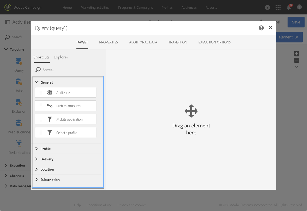This screenshot has height=211, width=307.
Task: Open the Audiences menu
Action: [x=189, y=8]
